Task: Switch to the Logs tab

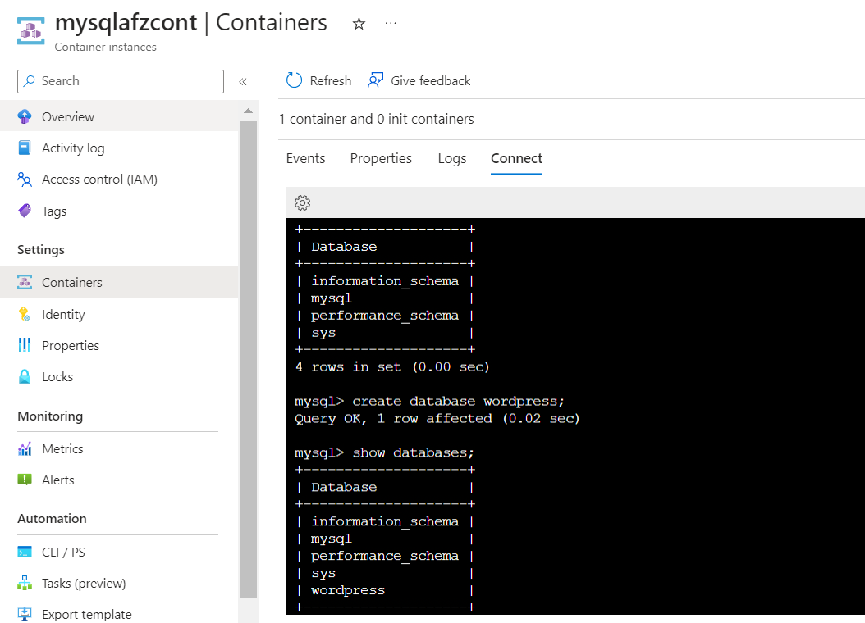Action: click(452, 158)
